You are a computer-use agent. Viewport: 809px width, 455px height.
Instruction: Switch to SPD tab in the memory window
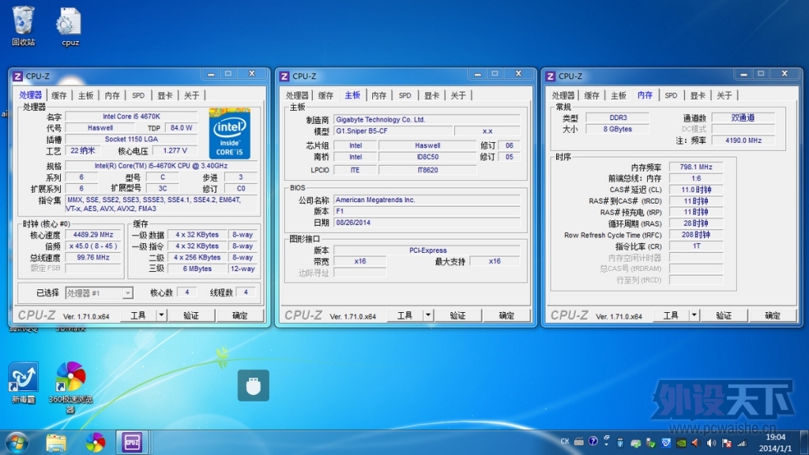pyautogui.click(x=671, y=96)
